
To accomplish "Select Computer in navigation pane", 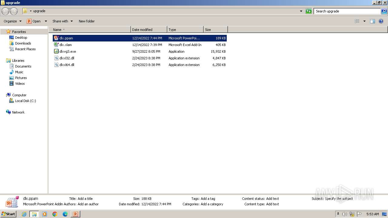I will point(19,95).
